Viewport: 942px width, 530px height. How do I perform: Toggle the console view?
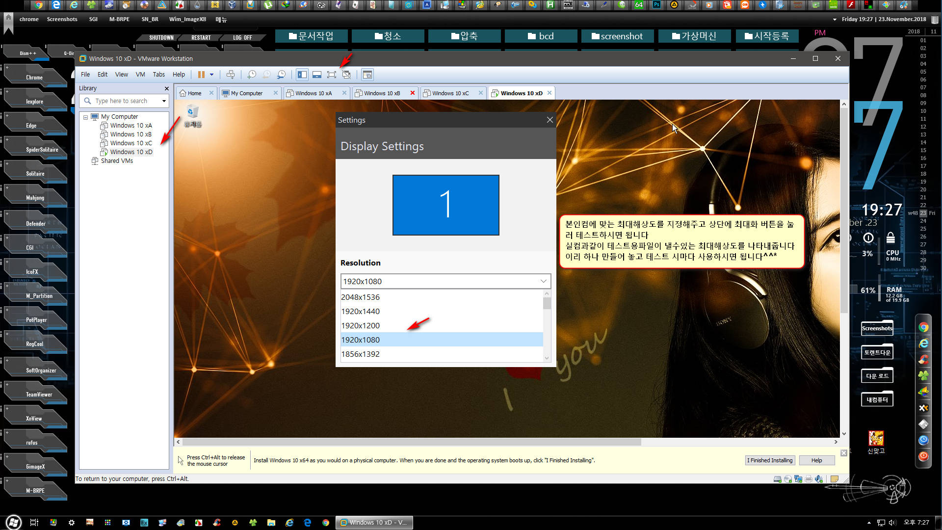pyautogui.click(x=367, y=75)
